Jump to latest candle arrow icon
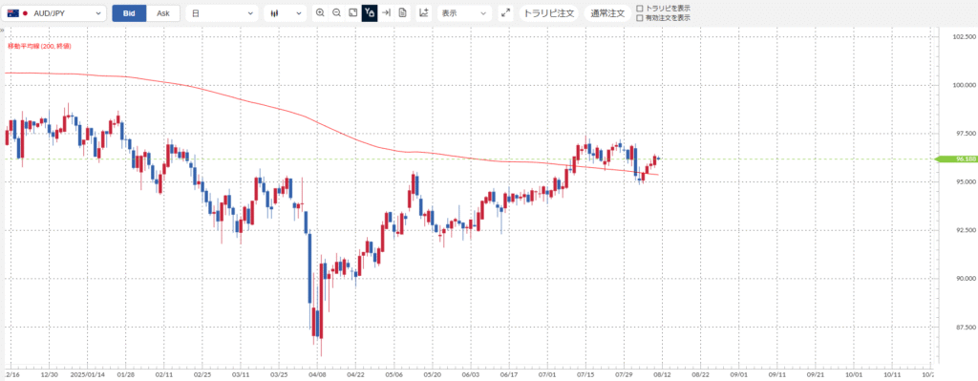The height and width of the screenshot is (381, 978). pyautogui.click(x=386, y=13)
